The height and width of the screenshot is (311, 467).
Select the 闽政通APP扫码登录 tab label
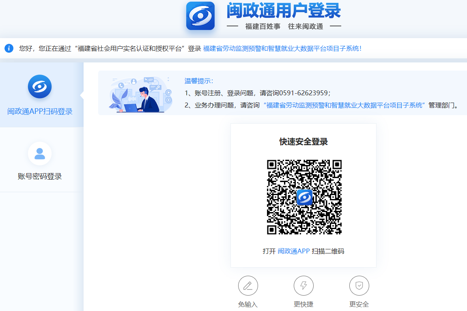pyautogui.click(x=40, y=112)
